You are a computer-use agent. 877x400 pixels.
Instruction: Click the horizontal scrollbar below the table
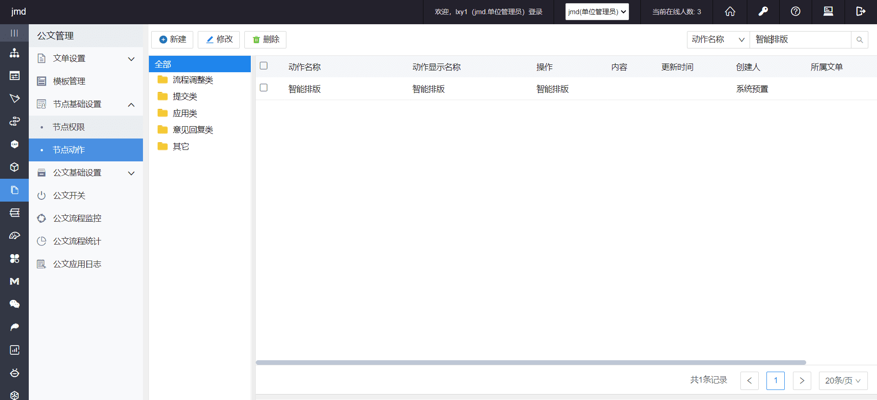coord(531,363)
